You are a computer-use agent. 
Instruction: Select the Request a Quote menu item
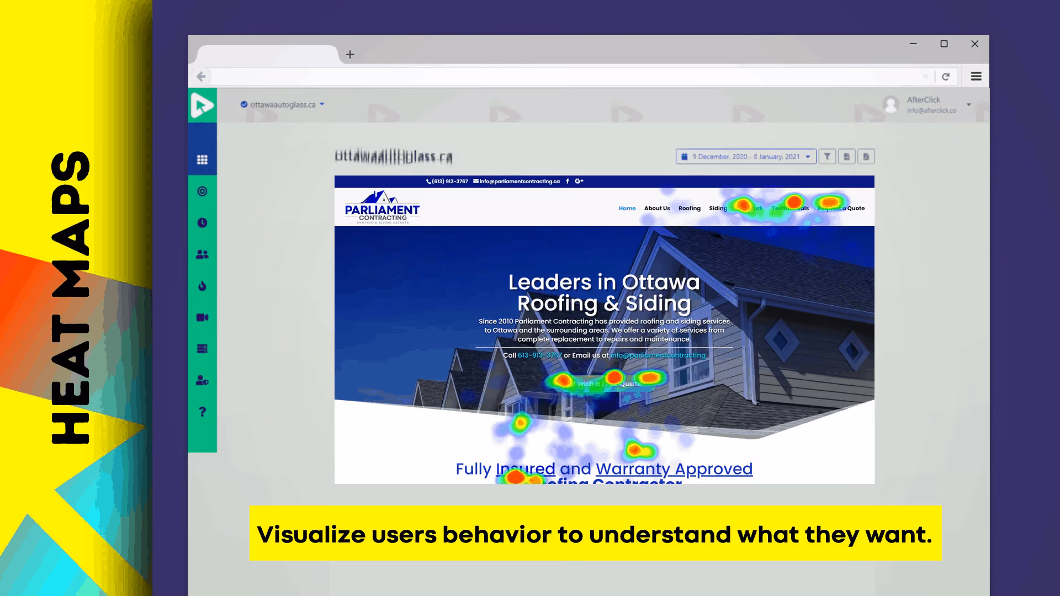pos(841,208)
